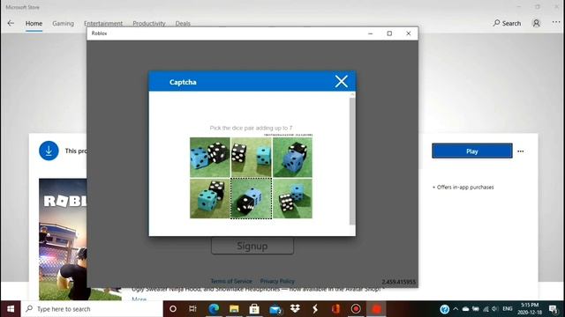Open the OneDrive cloud tray icon
This screenshot has height=317, width=565.
(465, 309)
